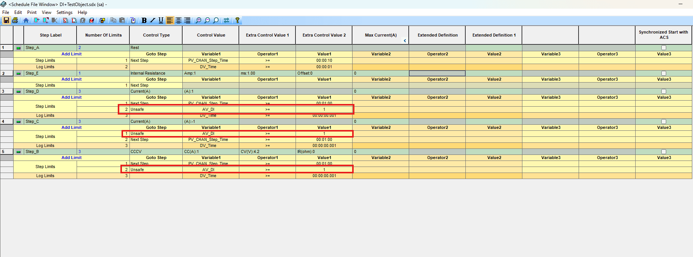Click the cyan insert-step icon with left arrow
693x257 pixels.
click(37, 20)
